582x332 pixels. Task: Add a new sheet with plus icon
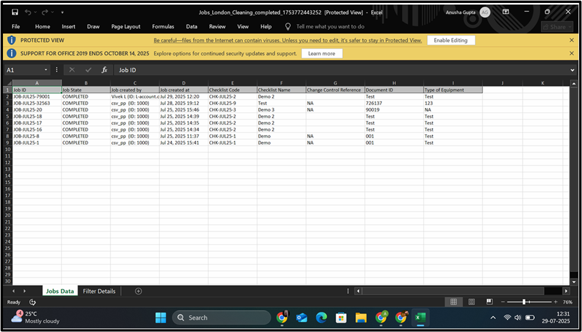click(x=138, y=291)
